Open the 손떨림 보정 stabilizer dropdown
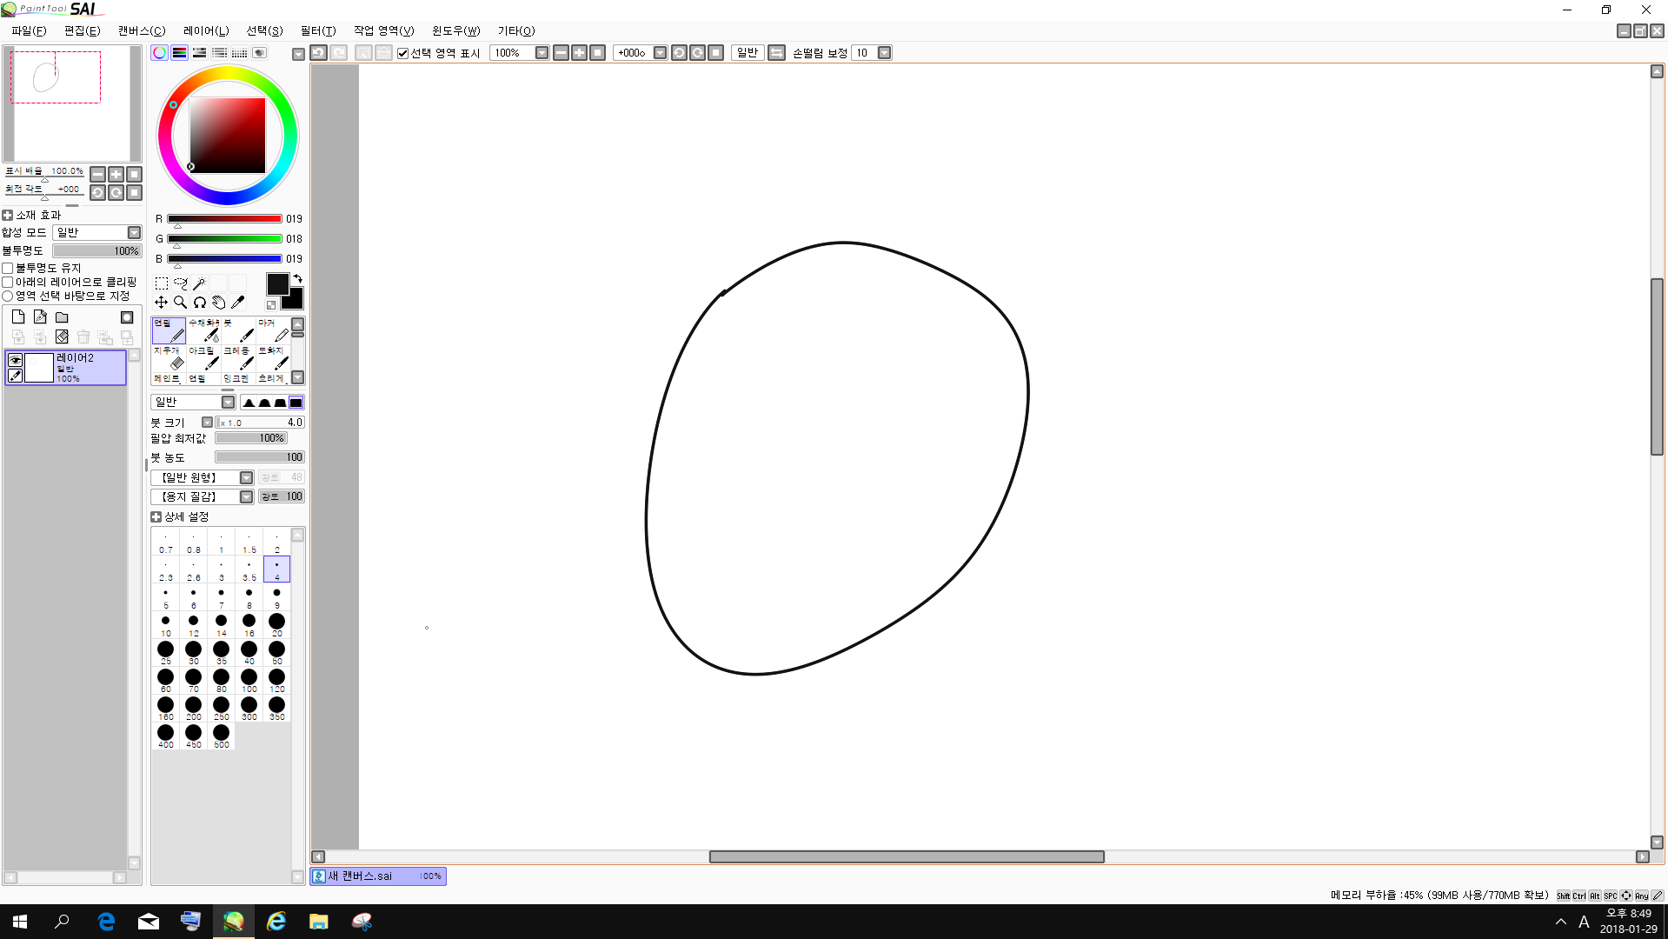This screenshot has width=1668, height=939. [x=884, y=53]
